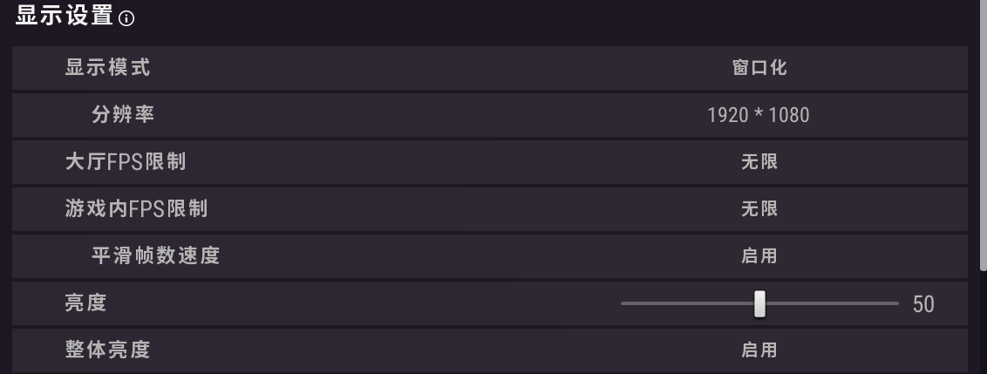This screenshot has width=987, height=374.
Task: Select the 亮度 row label
Action: (85, 303)
